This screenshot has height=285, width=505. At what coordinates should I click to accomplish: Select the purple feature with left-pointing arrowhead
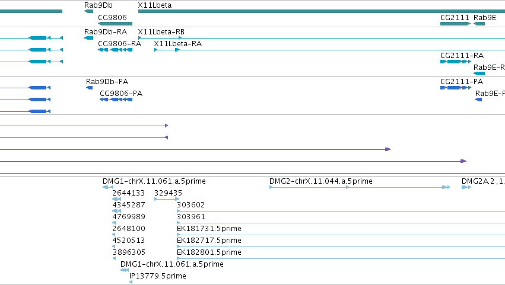point(84,137)
